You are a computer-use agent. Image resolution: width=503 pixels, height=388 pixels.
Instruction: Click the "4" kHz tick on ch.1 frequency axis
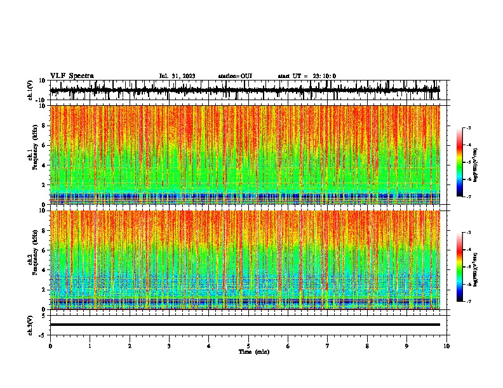click(44, 165)
